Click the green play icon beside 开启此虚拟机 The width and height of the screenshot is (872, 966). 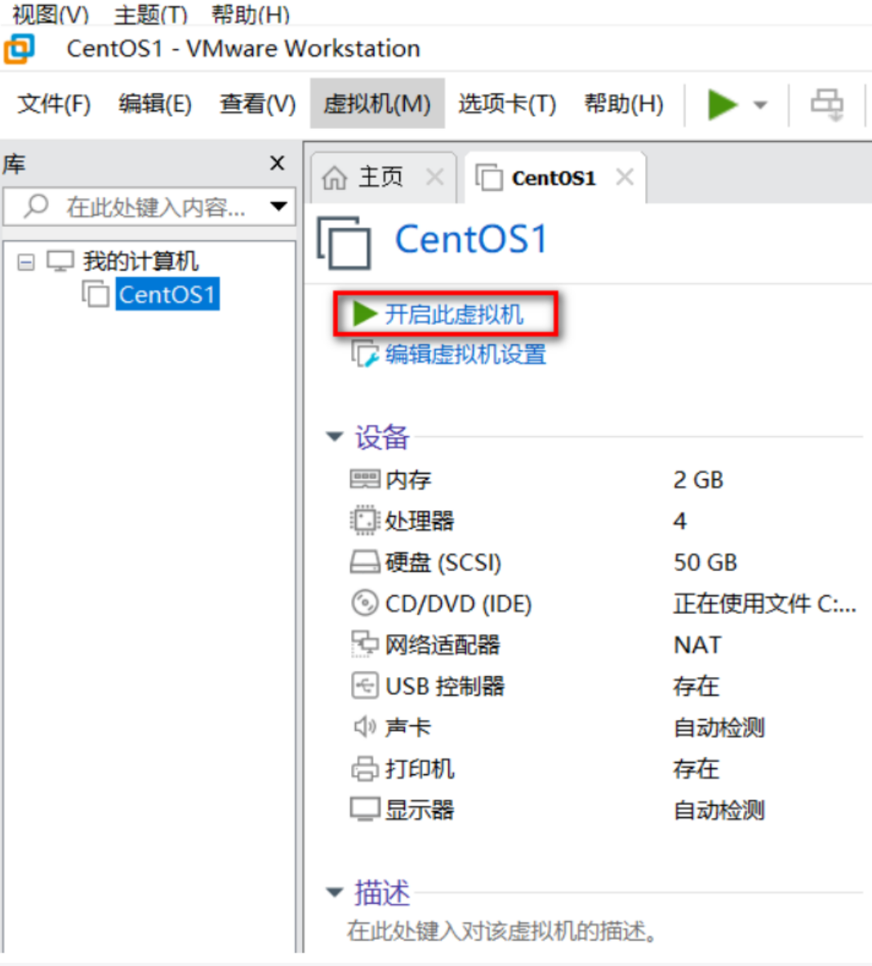pos(365,314)
